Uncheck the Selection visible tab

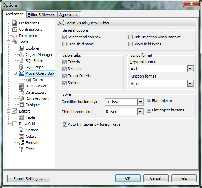(x=64, y=69)
